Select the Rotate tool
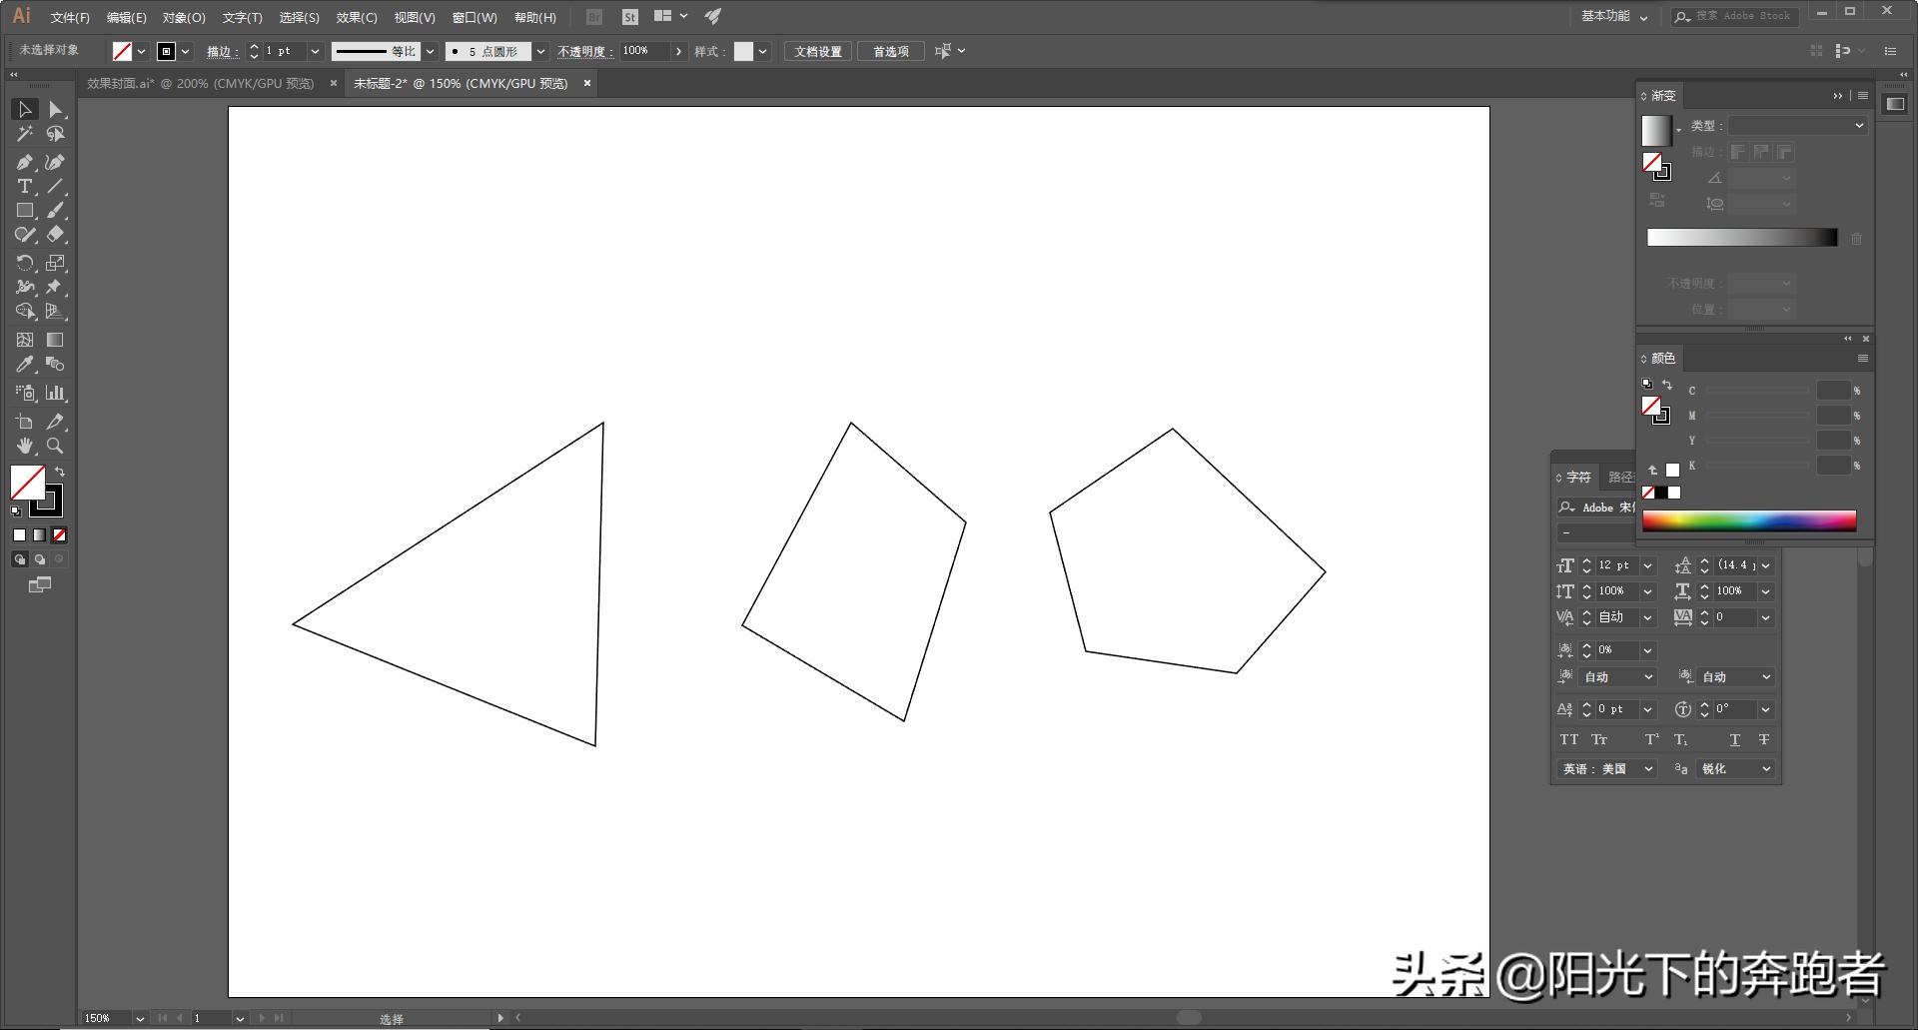The width and height of the screenshot is (1918, 1030). (x=25, y=262)
